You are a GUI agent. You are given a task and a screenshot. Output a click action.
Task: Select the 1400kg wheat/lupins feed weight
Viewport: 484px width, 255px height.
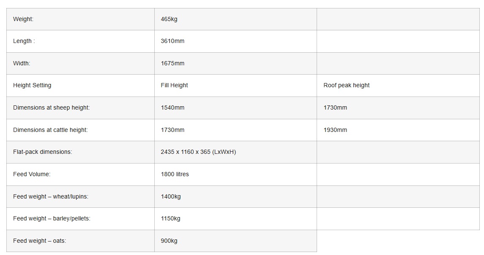(171, 196)
